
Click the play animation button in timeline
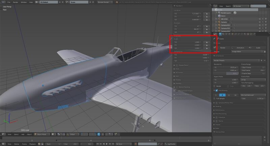107,144
